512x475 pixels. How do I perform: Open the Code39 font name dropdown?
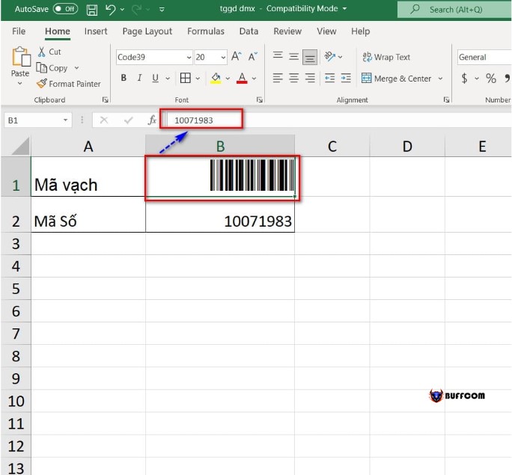coord(189,58)
